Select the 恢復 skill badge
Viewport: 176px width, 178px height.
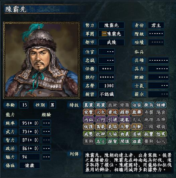[x=89, y=127]
